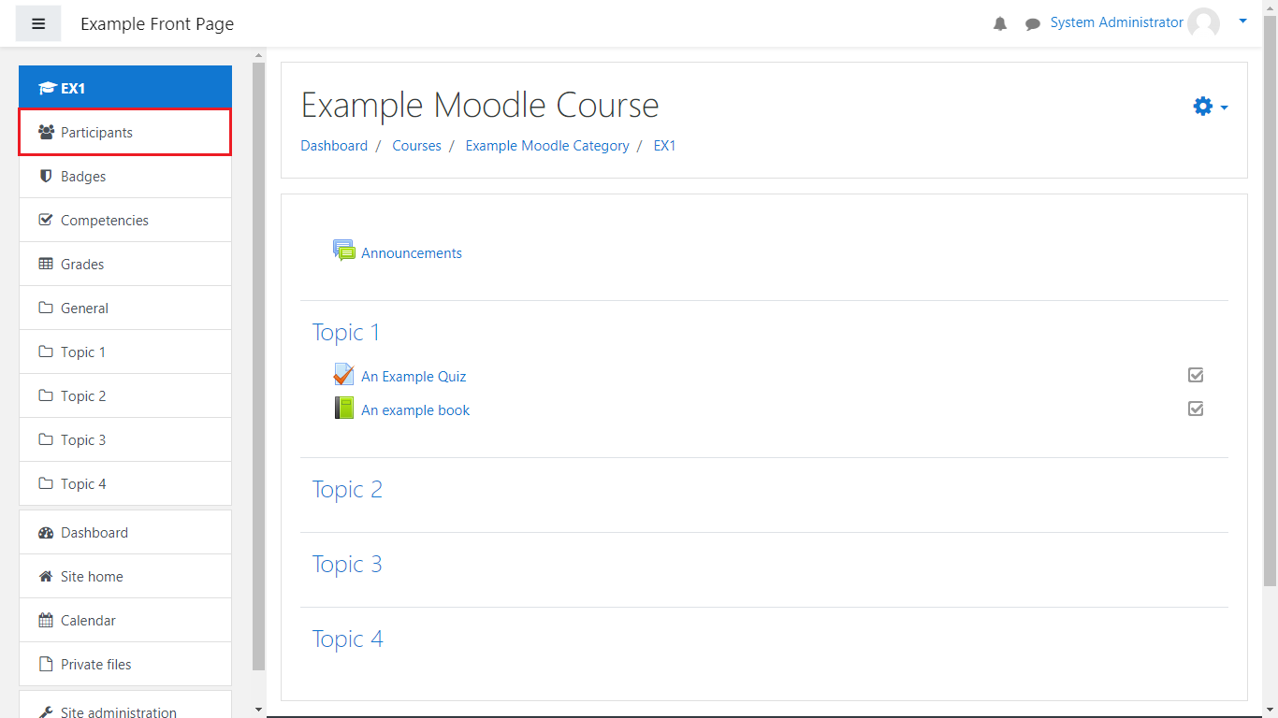Click the Example Moodle Category breadcrumb link

(547, 146)
